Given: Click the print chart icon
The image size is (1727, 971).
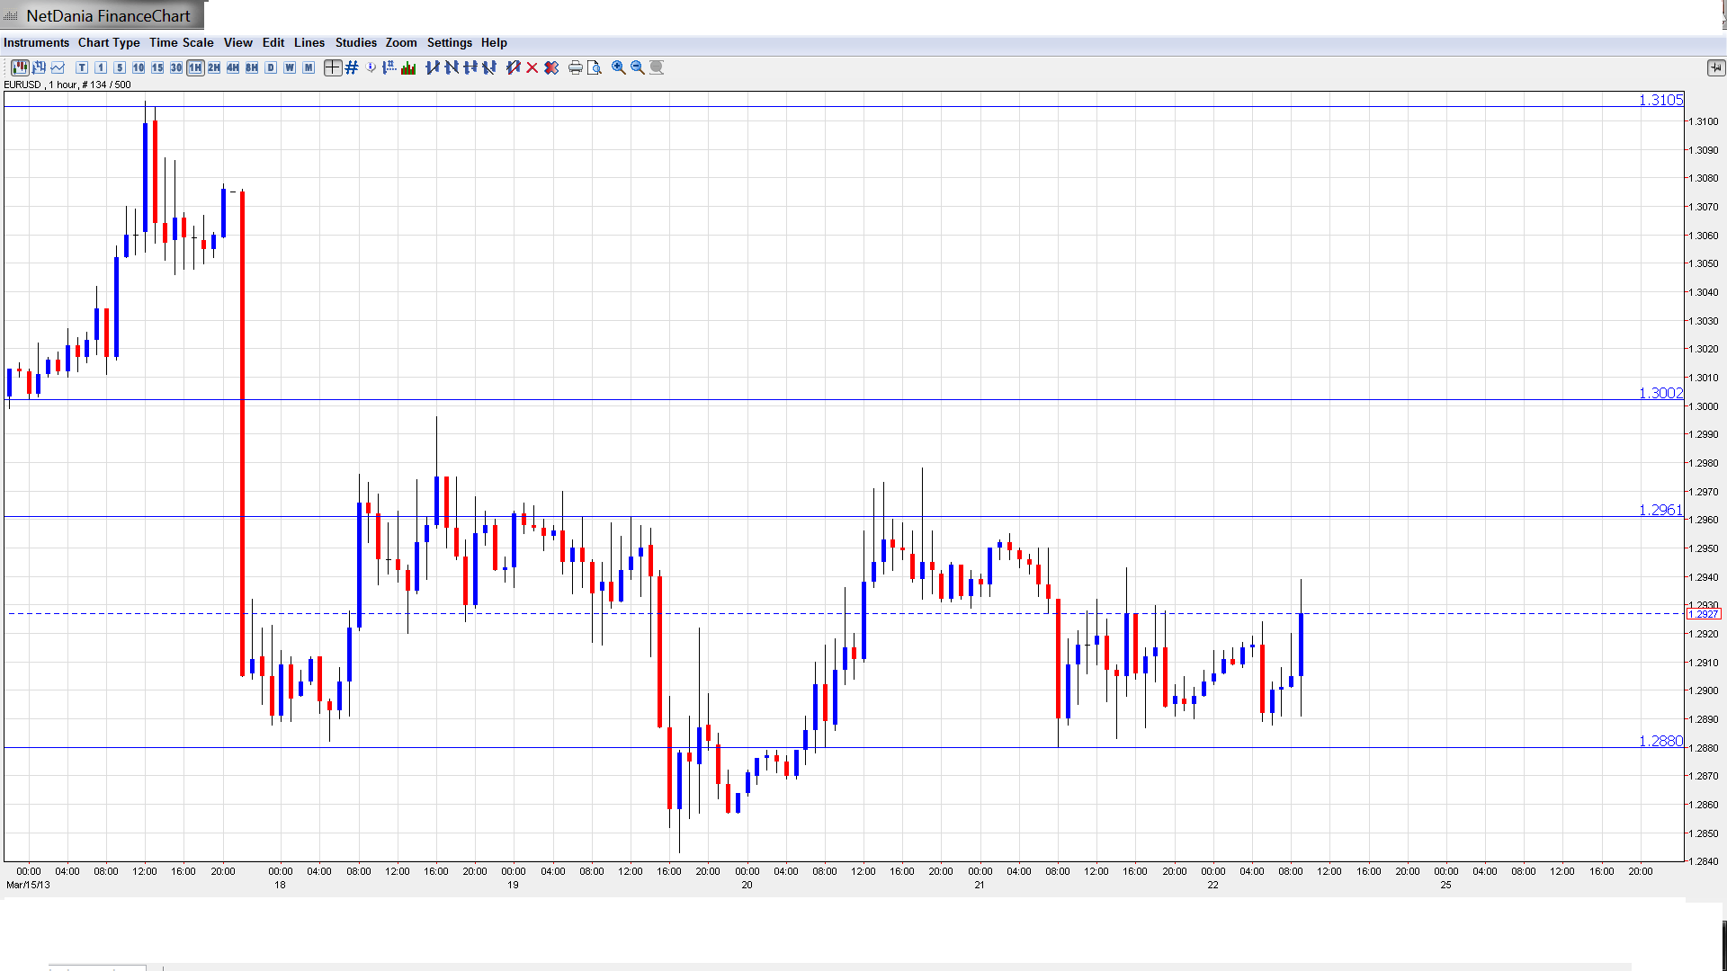Looking at the screenshot, I should coord(575,67).
